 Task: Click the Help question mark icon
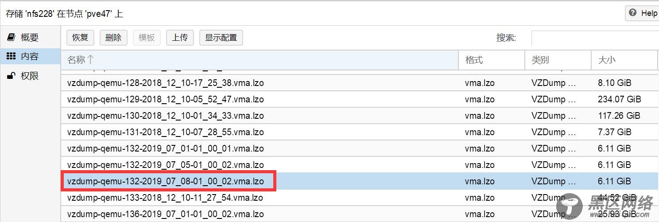coord(633,13)
